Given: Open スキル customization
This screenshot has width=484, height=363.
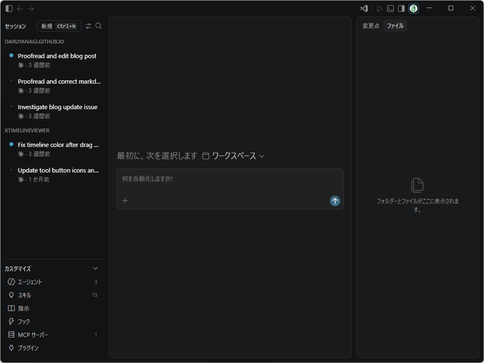Looking at the screenshot, I should [54, 295].
